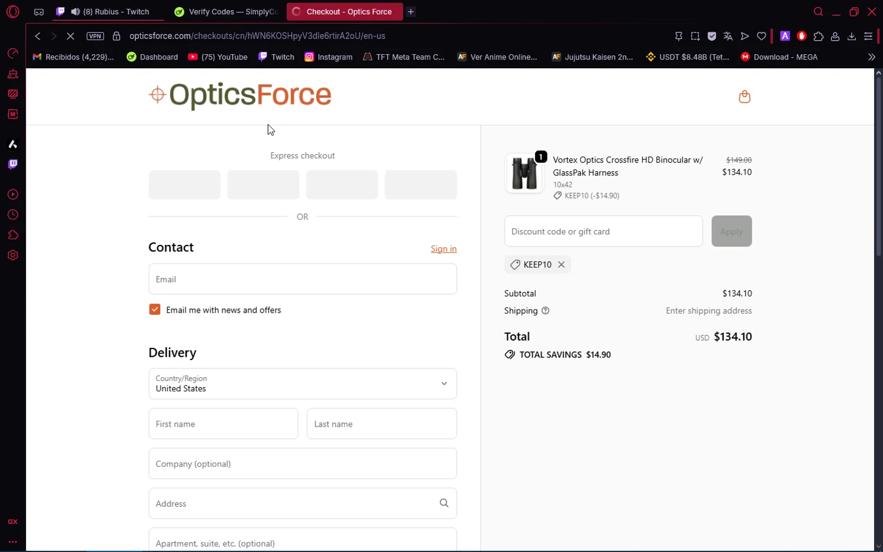
Task: Open the Recibidos Gmail bookmark
Action: [73, 57]
